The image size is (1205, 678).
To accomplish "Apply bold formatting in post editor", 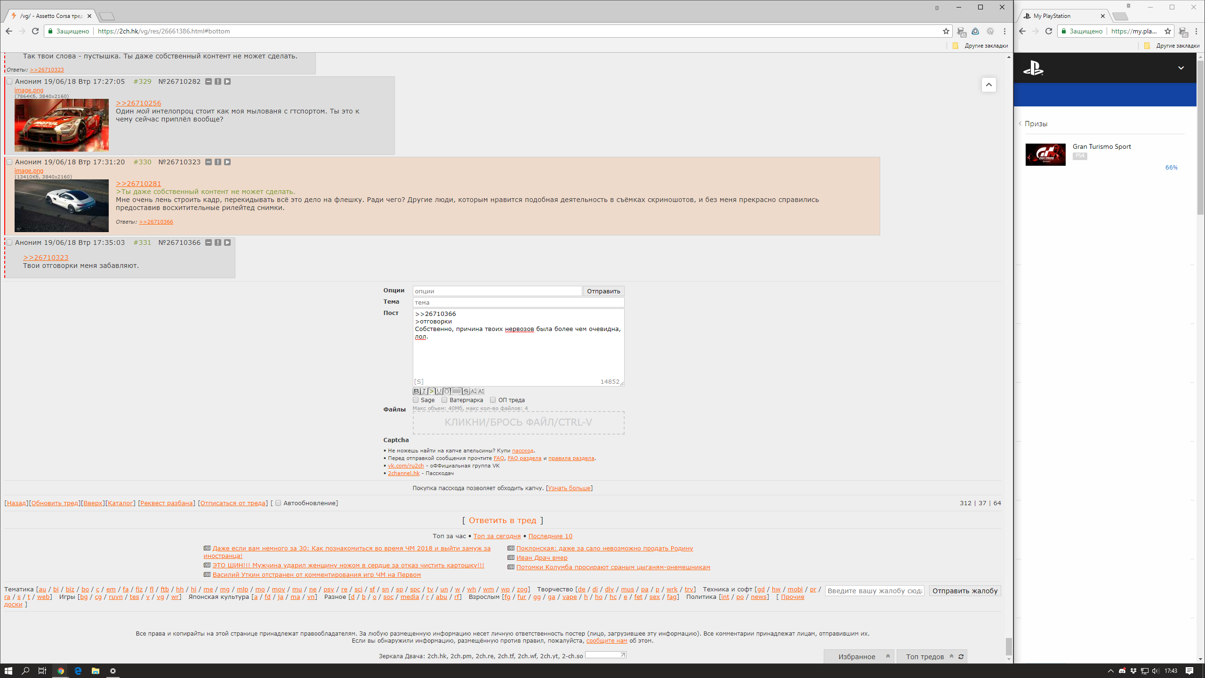I will (x=416, y=391).
